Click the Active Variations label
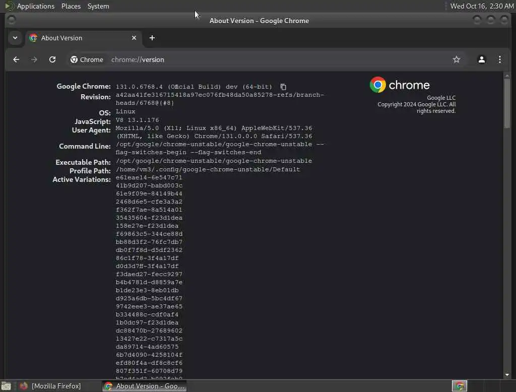The height and width of the screenshot is (392, 516). [x=82, y=179]
